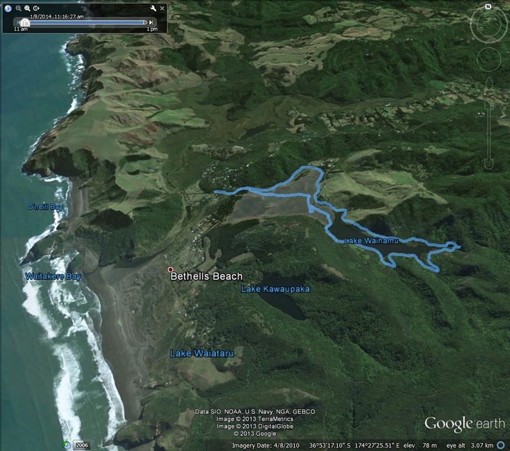Zoom in the time slider range
This screenshot has height=451, width=510.
tap(27, 8)
